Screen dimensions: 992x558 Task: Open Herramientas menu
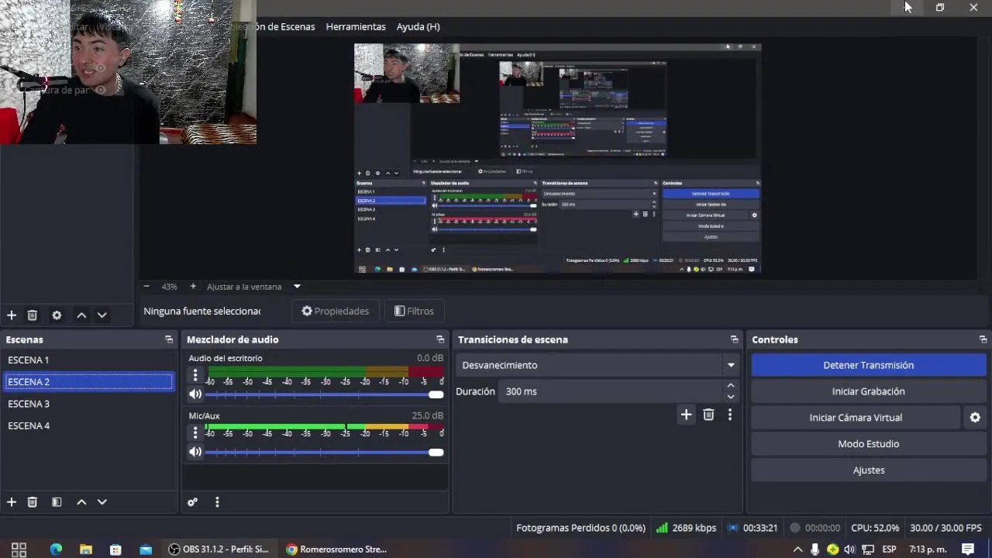(356, 26)
